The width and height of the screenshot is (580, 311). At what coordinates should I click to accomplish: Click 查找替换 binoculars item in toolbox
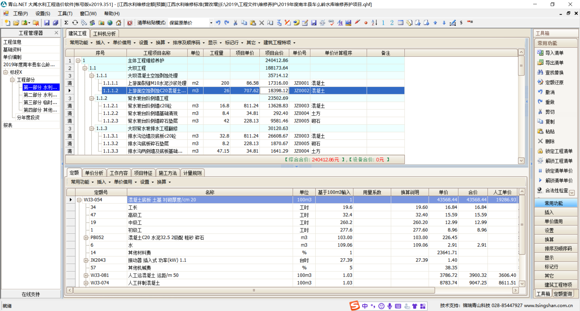pos(554,72)
